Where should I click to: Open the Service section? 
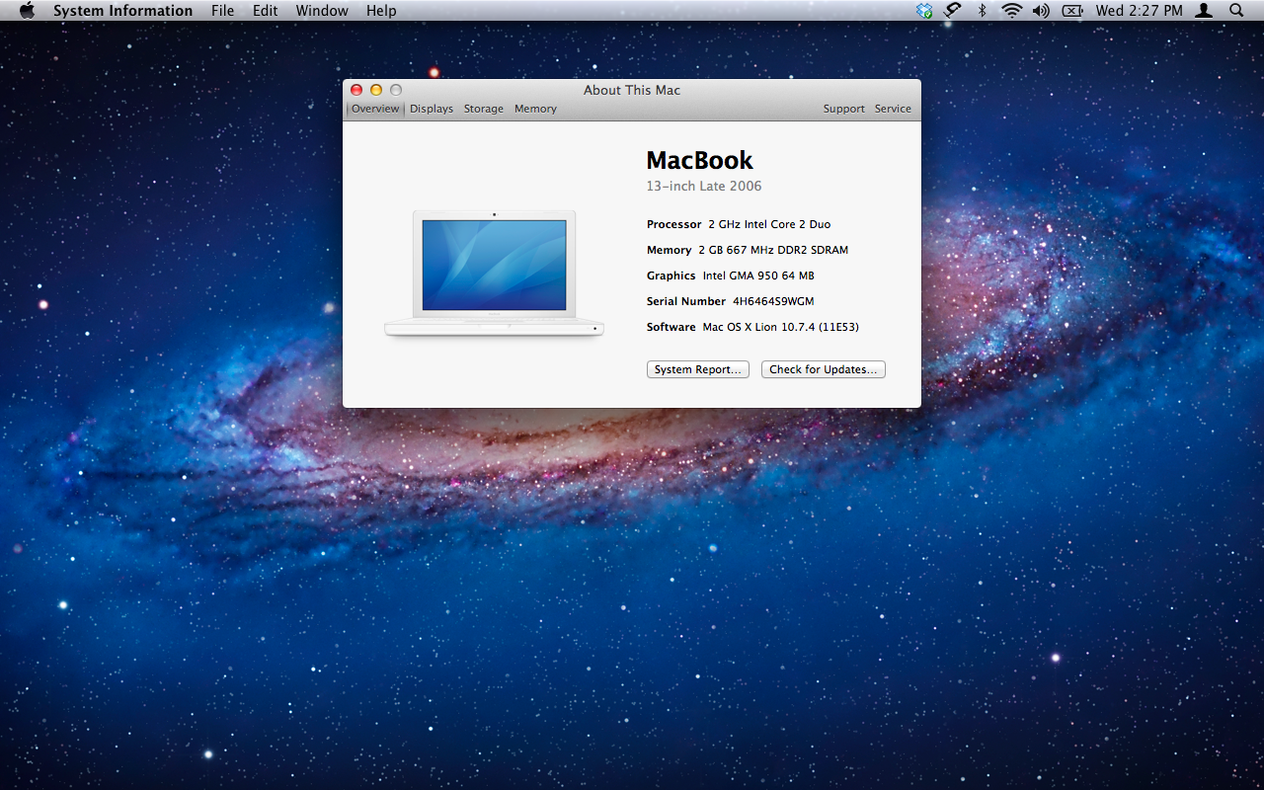pos(893,109)
